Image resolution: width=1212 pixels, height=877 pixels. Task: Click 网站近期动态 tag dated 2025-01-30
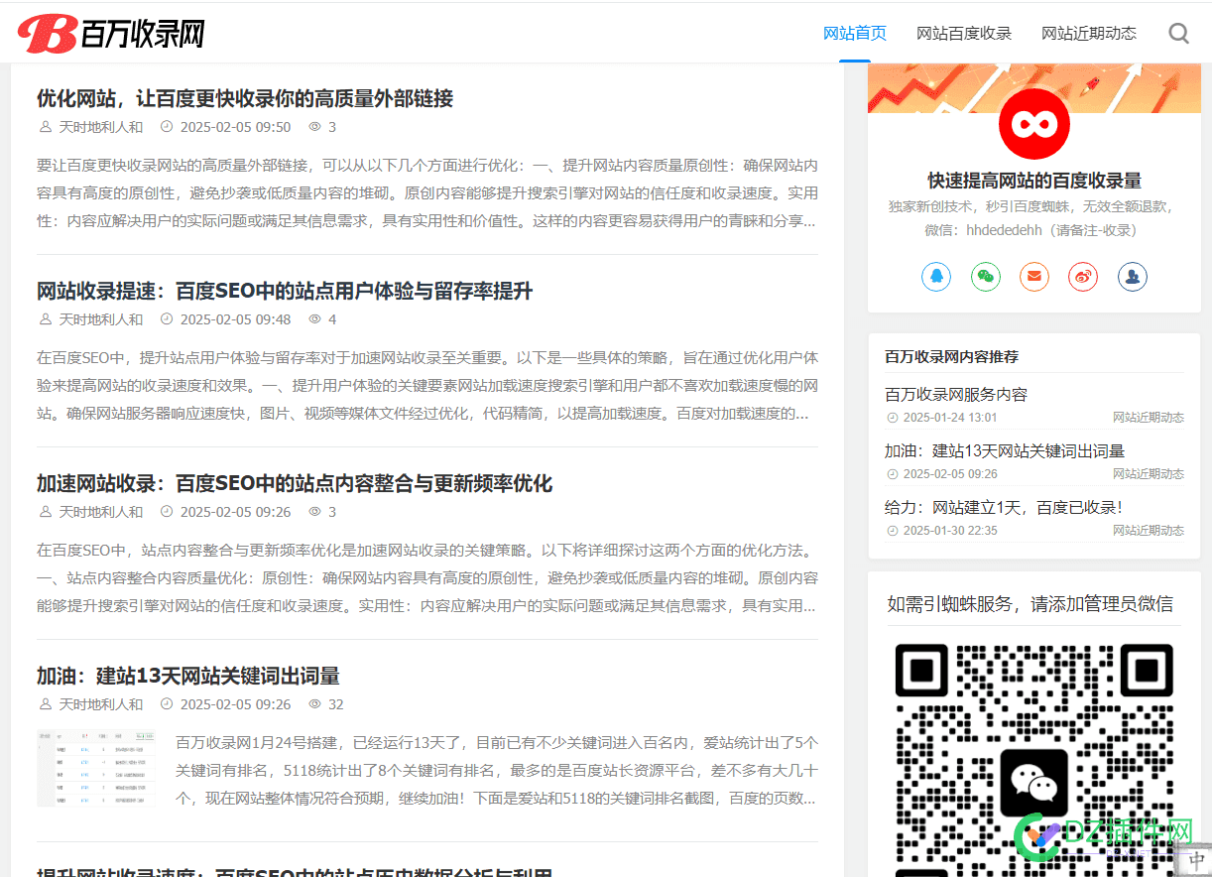coord(1149,531)
